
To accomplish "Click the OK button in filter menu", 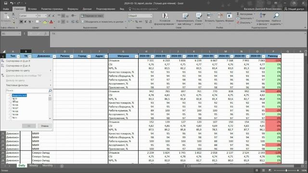I will 29,126.
